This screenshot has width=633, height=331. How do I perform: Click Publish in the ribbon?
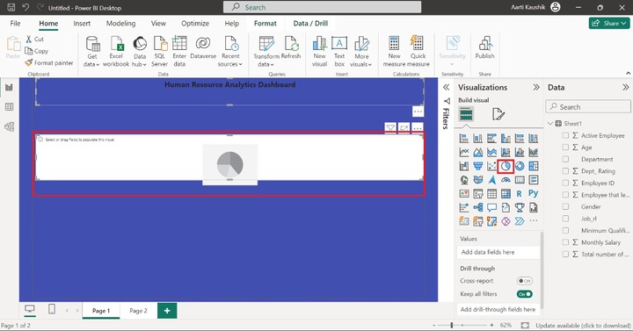pos(484,47)
